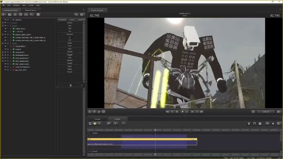
Task: Jump playback to the first frame
Action: pyautogui.click(x=167, y=112)
